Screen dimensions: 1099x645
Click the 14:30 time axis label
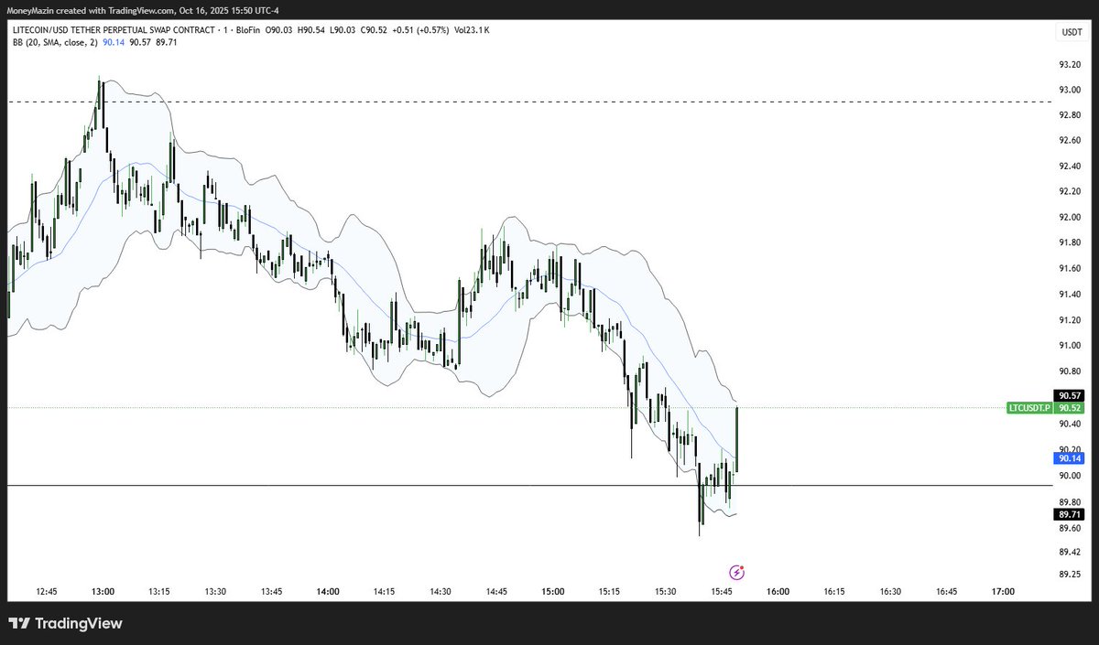(x=441, y=592)
